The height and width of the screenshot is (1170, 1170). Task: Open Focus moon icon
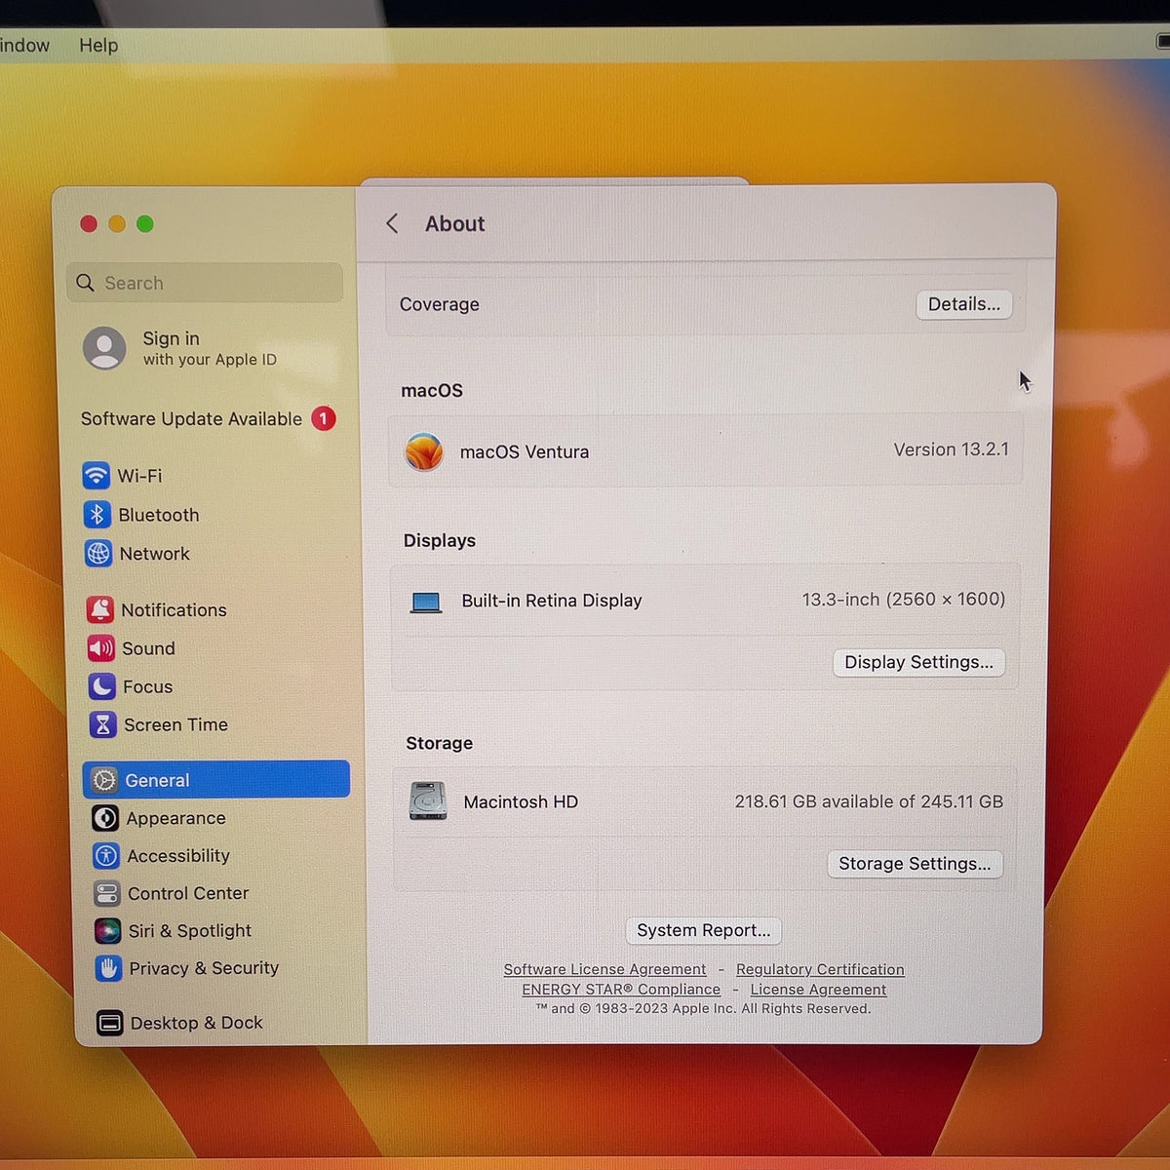coord(101,686)
